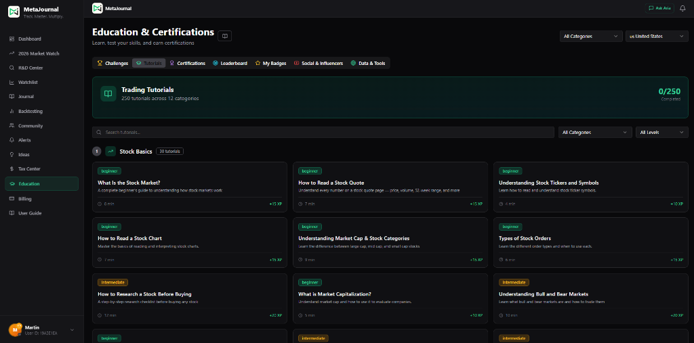Open "How to Read a Stock Quote" tutorial

click(390, 187)
